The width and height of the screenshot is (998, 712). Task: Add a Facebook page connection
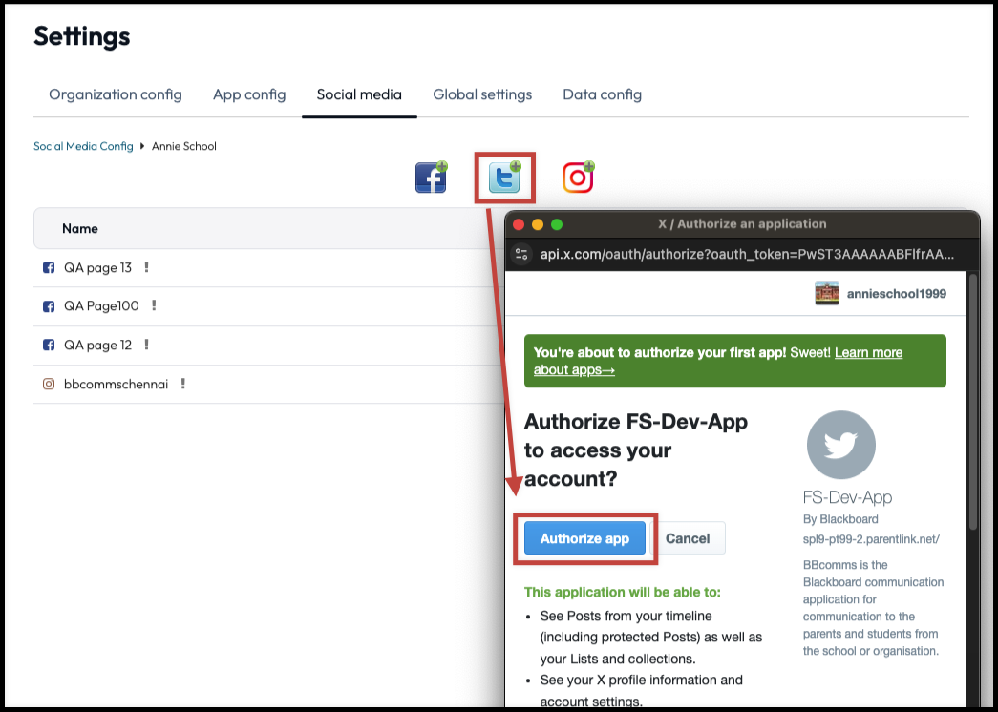pyautogui.click(x=430, y=177)
